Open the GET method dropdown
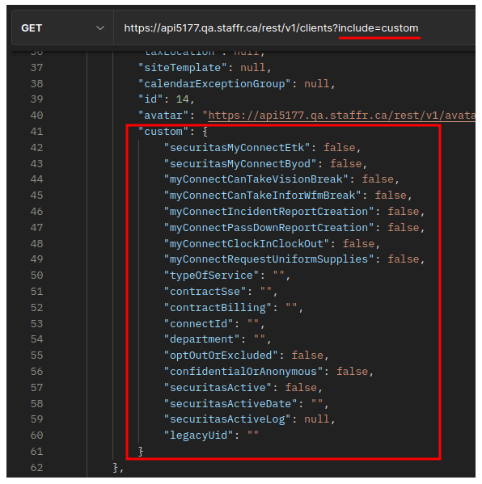Image resolution: width=482 pixels, height=484 pixels. pyautogui.click(x=63, y=28)
